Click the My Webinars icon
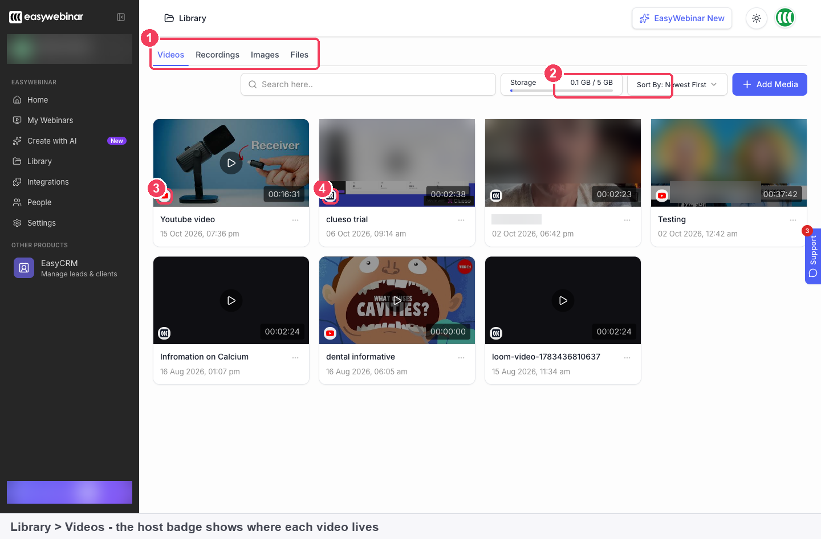The height and width of the screenshot is (539, 821). (x=17, y=120)
